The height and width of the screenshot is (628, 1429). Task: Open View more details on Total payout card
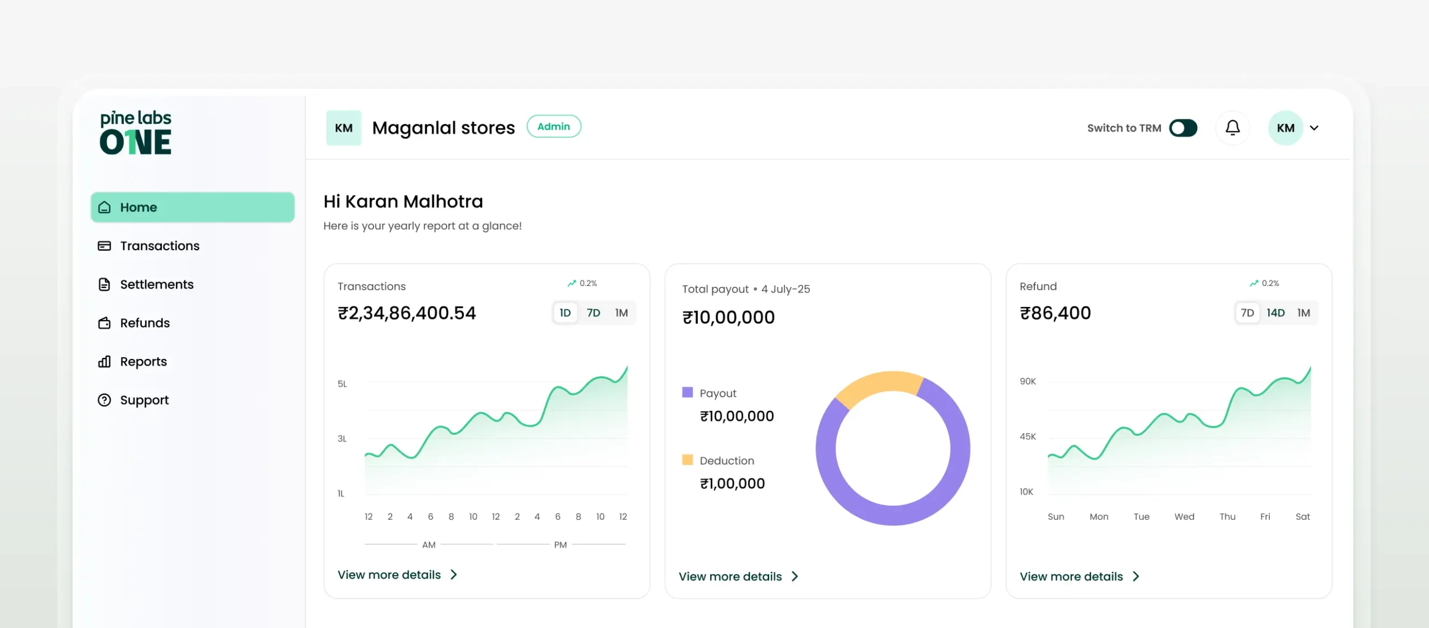pyautogui.click(x=730, y=576)
